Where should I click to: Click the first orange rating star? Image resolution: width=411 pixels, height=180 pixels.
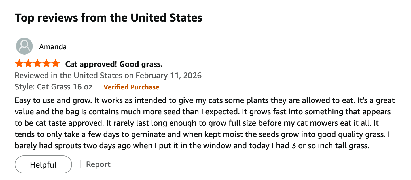click(x=19, y=64)
